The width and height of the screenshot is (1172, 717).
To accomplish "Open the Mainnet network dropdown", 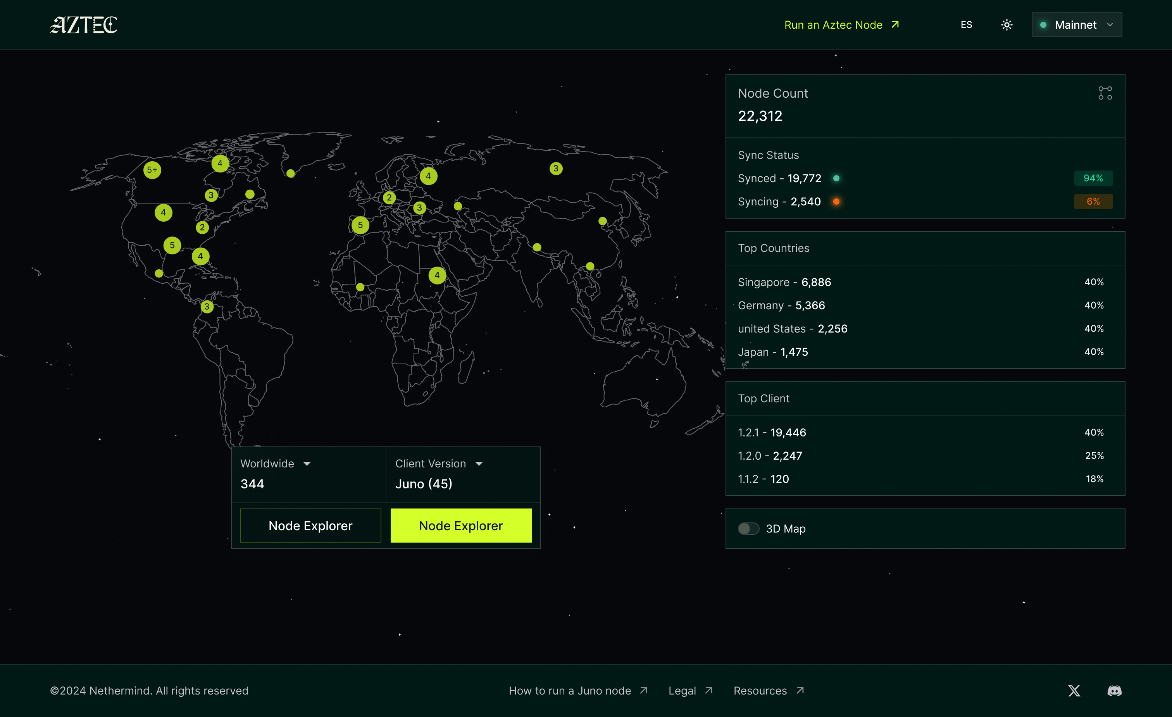I will click(1076, 25).
